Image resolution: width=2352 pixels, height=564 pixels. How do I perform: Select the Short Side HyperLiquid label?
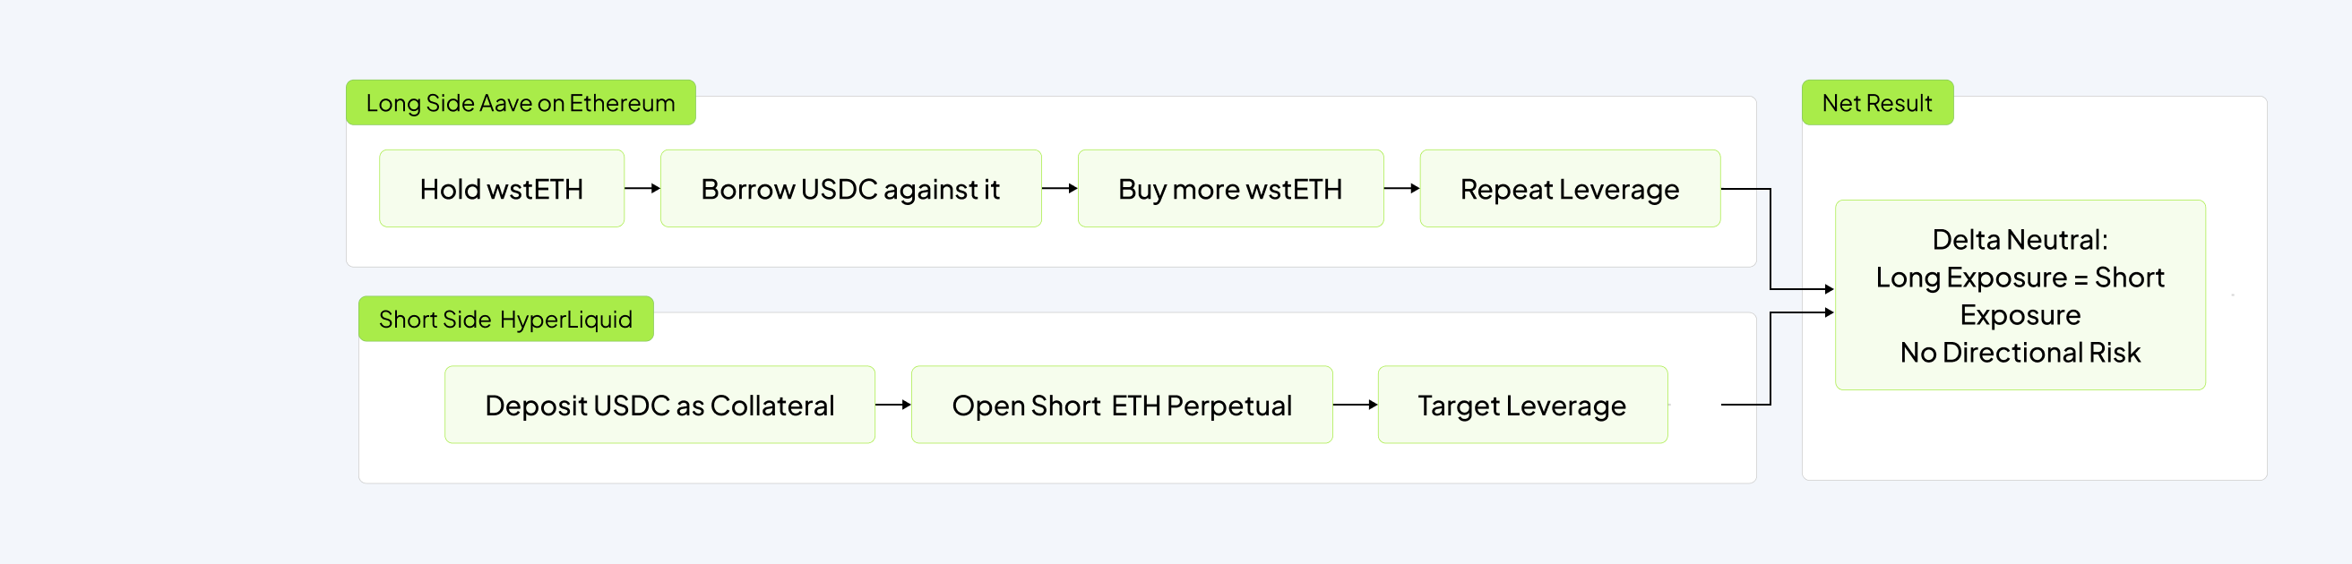tap(506, 320)
